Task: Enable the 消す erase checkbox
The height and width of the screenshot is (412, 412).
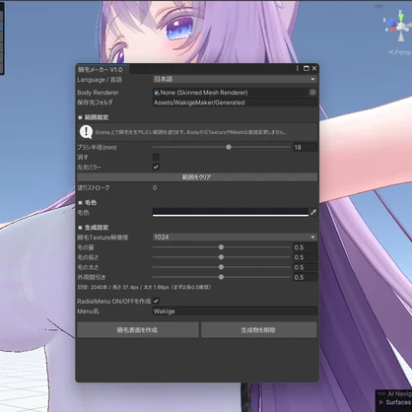Action: point(156,157)
